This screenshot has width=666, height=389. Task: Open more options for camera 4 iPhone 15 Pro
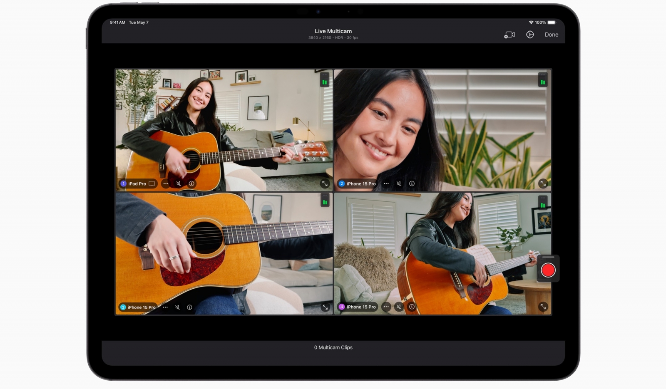pyautogui.click(x=386, y=307)
